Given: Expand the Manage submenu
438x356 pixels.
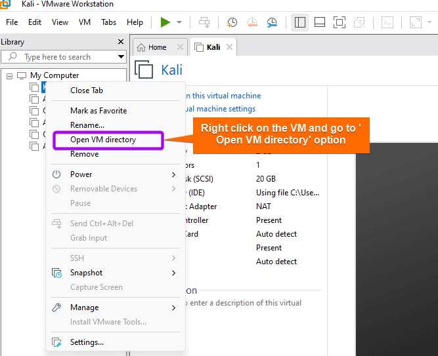Looking at the screenshot, I should click(115, 307).
